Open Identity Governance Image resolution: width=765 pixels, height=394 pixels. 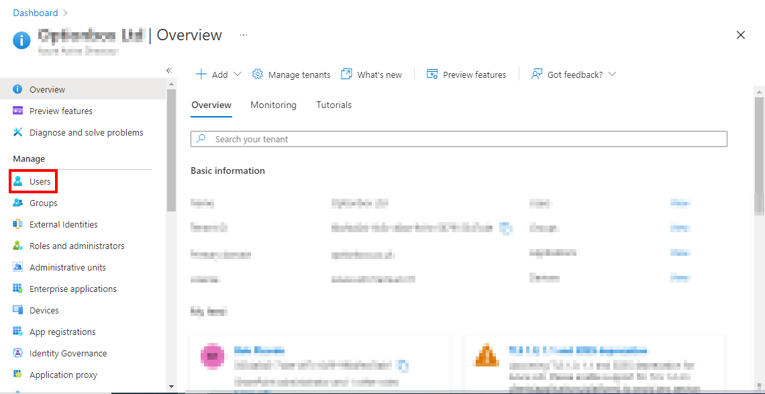click(83, 353)
